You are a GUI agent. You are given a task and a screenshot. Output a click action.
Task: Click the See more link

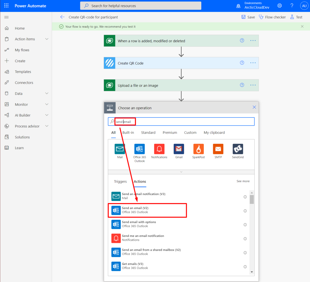pyautogui.click(x=243, y=181)
